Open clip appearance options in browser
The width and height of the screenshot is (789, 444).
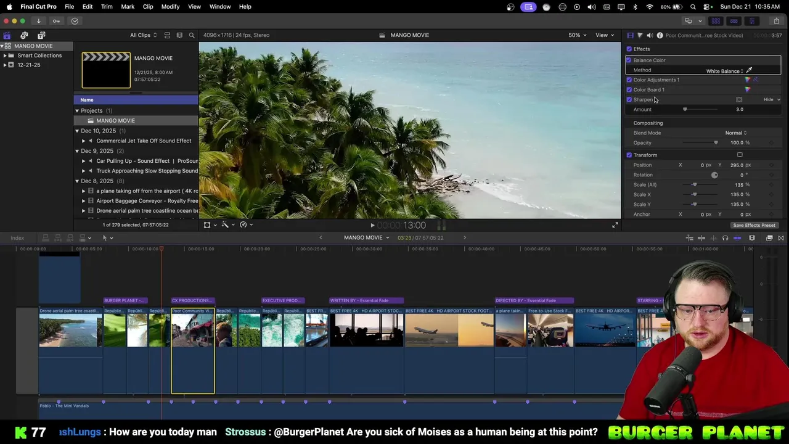click(179, 35)
